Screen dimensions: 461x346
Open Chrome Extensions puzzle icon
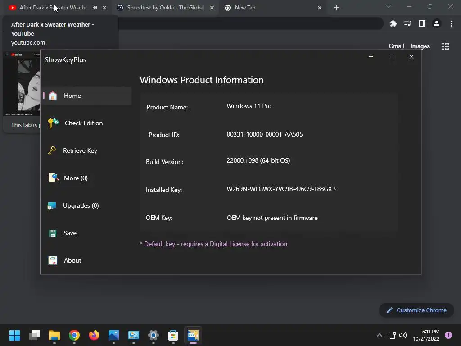pyautogui.click(x=393, y=23)
